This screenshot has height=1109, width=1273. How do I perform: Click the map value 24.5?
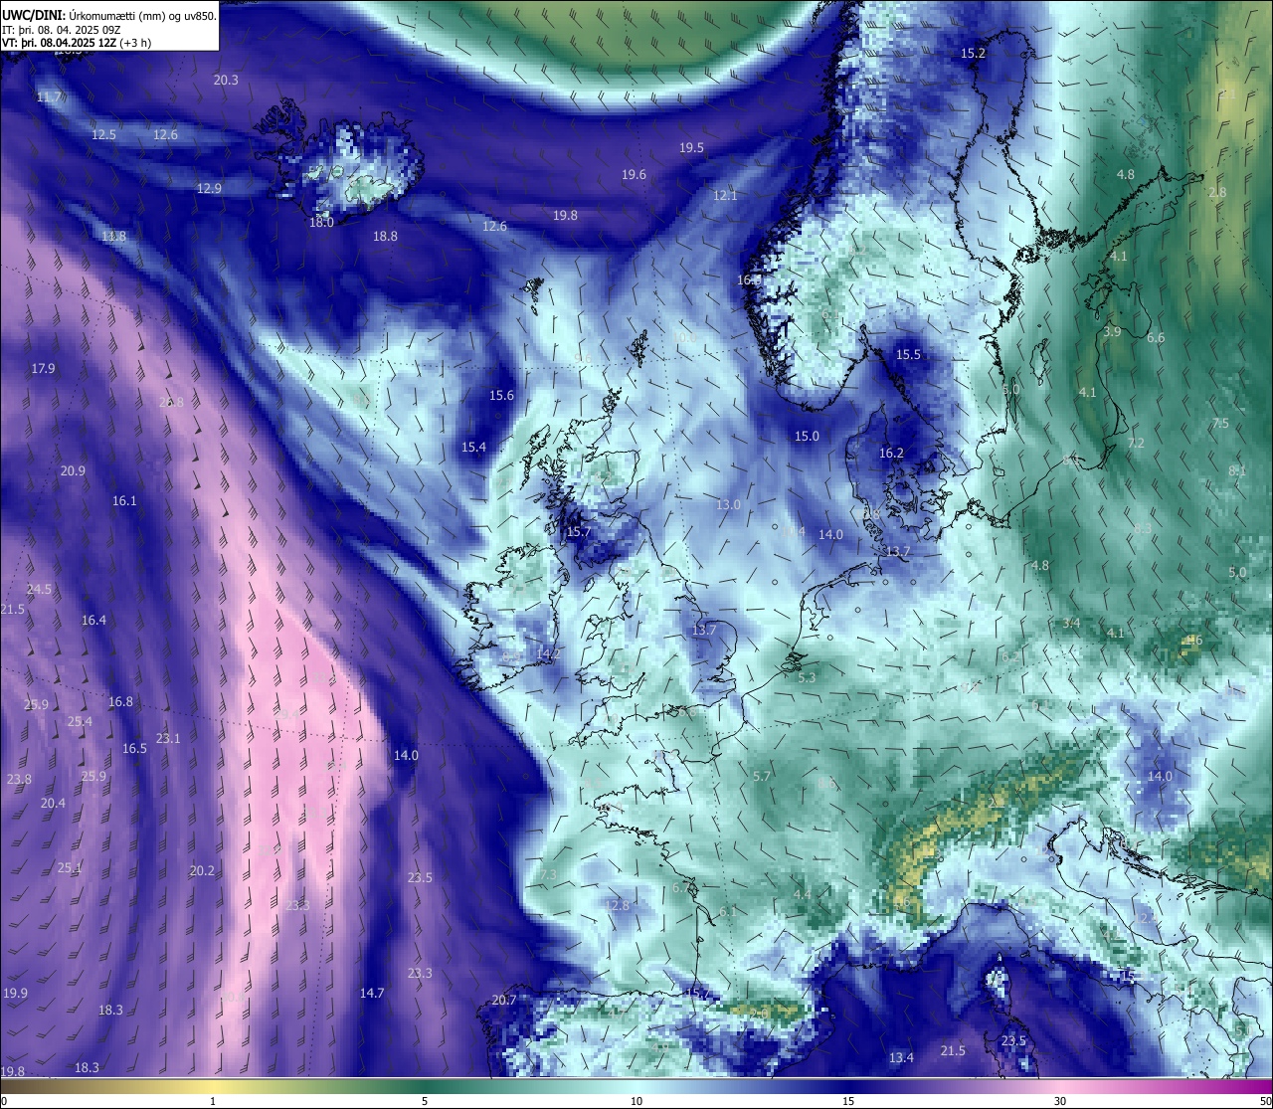39,589
